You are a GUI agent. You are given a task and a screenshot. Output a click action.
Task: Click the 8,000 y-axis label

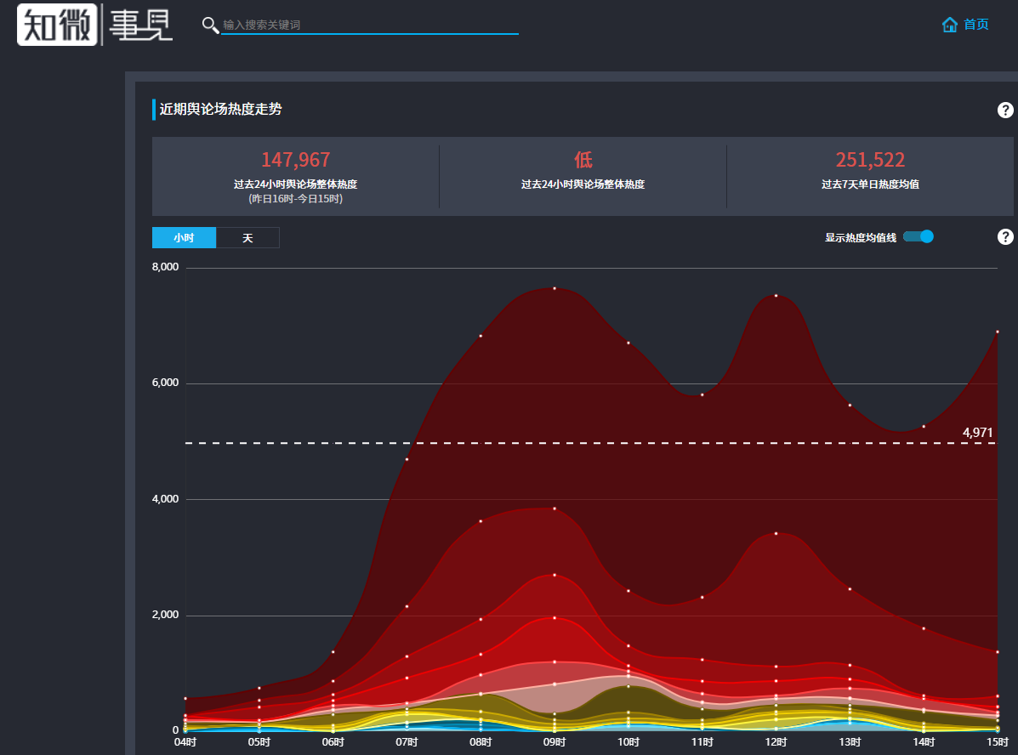click(x=165, y=268)
